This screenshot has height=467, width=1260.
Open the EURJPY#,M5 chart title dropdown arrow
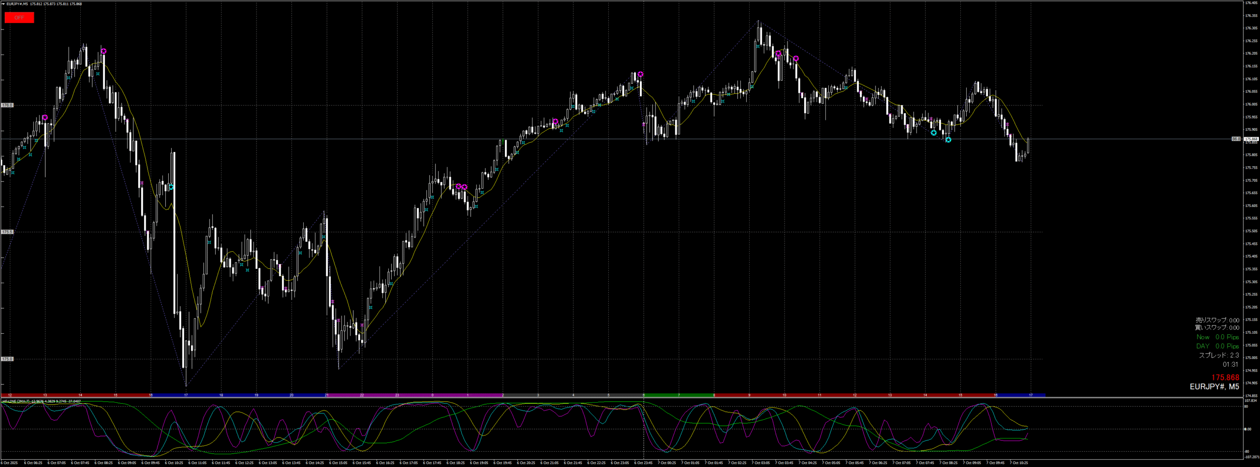(3, 4)
